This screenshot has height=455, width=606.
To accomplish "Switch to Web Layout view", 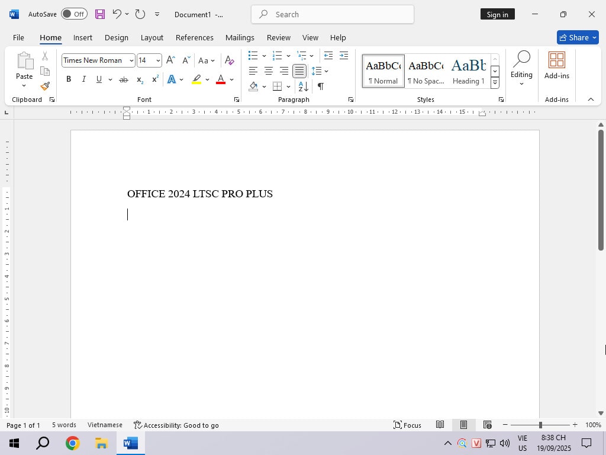I will [488, 425].
